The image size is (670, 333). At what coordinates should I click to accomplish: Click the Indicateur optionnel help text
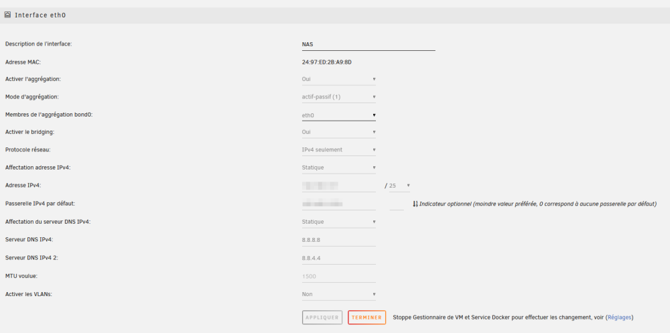tap(537, 204)
